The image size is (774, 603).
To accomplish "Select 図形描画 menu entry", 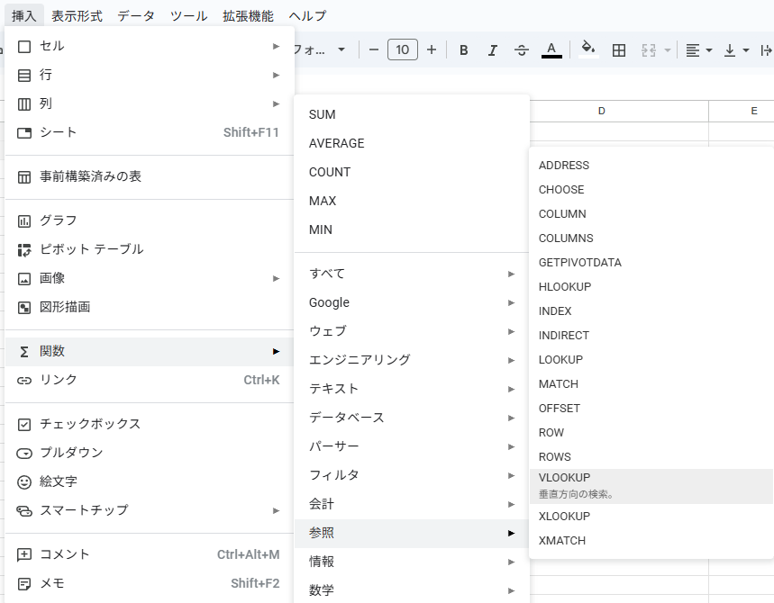I will pyautogui.click(x=149, y=307).
